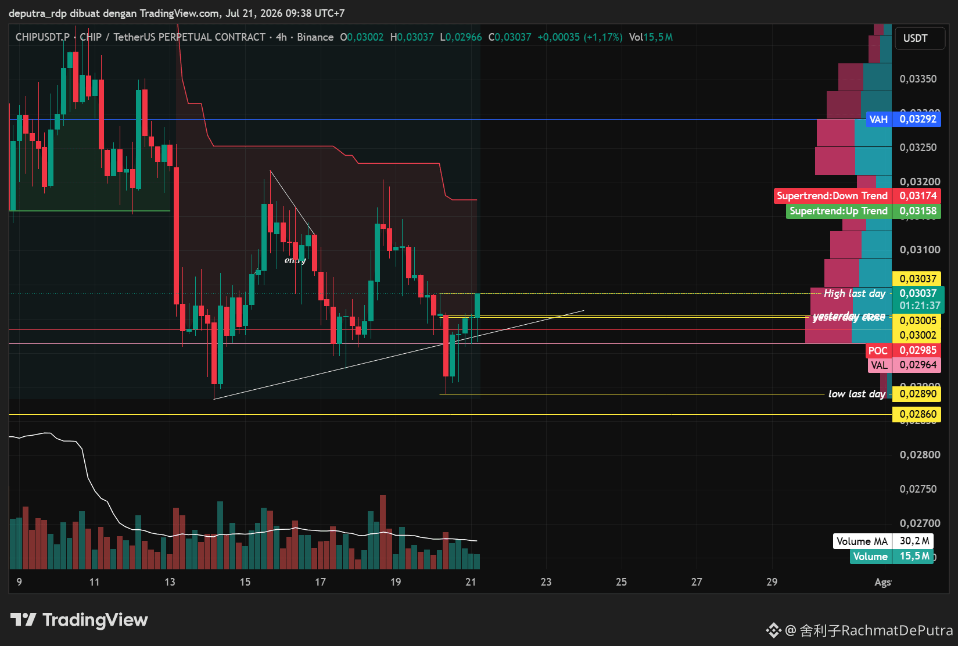Select the POC label
958x646 pixels.
pyautogui.click(x=878, y=350)
